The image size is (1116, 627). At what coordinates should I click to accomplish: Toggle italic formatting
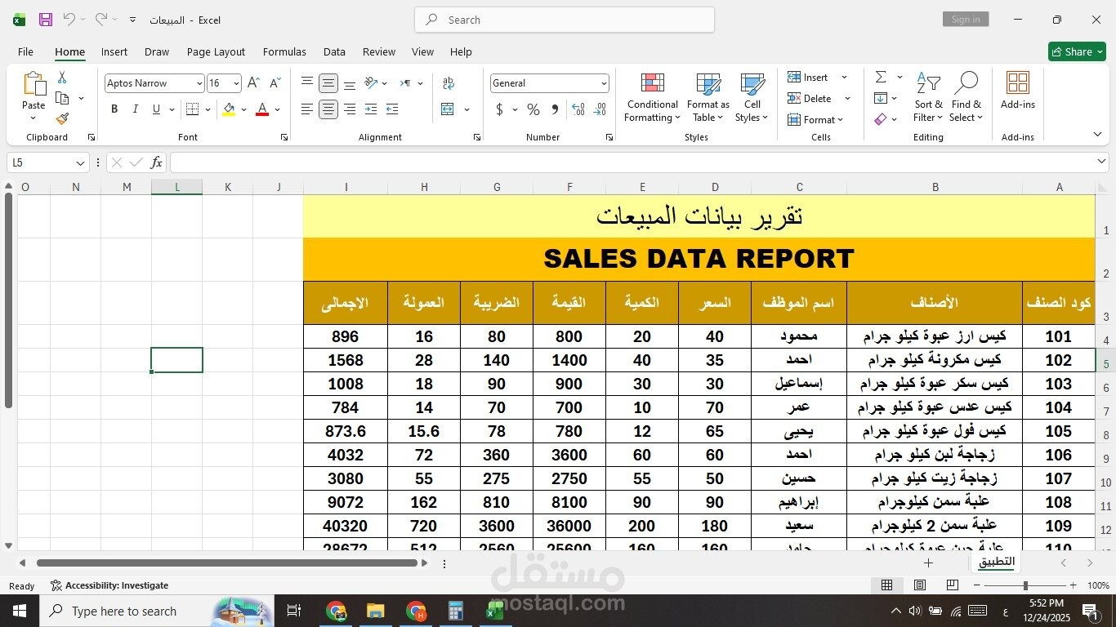[135, 109]
